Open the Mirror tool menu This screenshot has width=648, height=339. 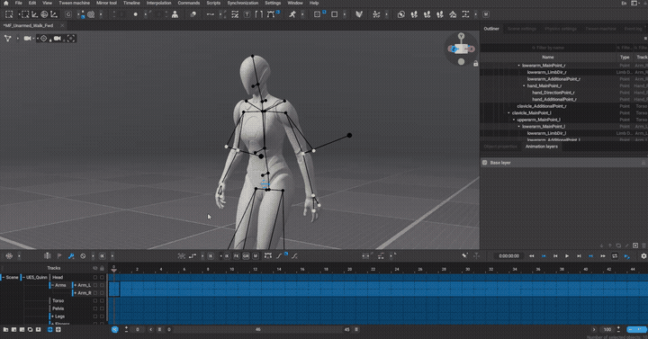pyautogui.click(x=106, y=3)
